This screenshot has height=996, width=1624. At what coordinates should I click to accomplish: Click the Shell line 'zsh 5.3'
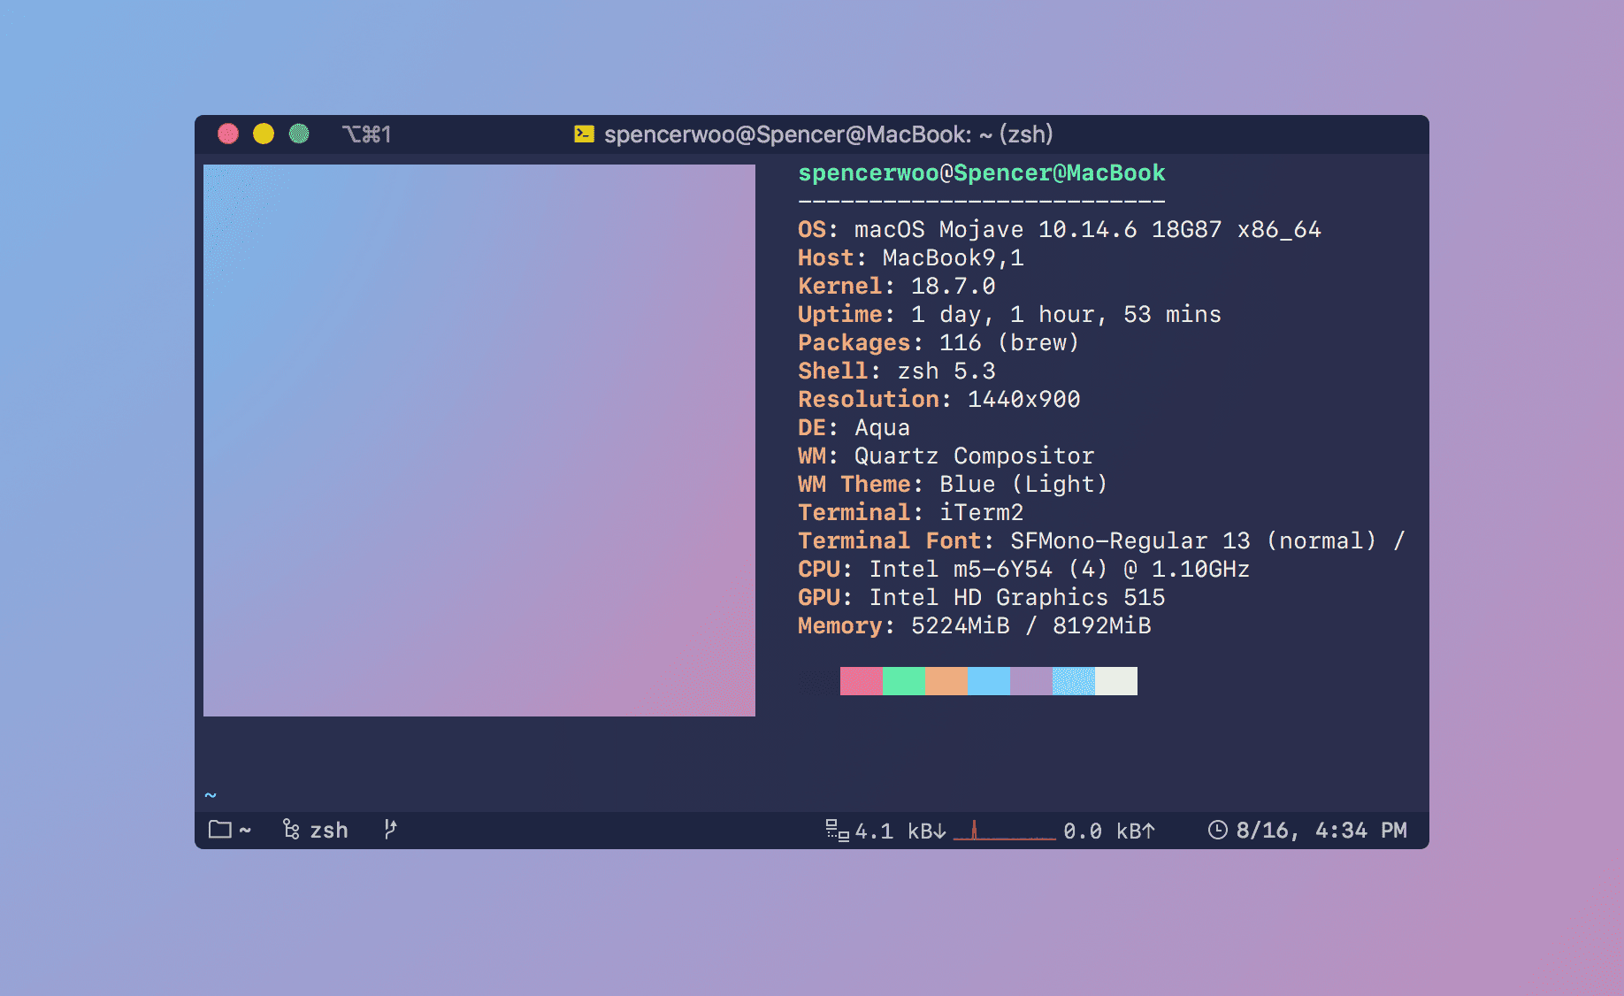click(x=897, y=372)
